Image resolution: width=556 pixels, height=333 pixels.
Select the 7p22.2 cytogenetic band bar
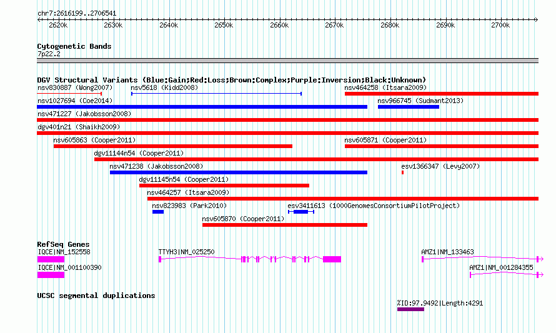pos(287,61)
